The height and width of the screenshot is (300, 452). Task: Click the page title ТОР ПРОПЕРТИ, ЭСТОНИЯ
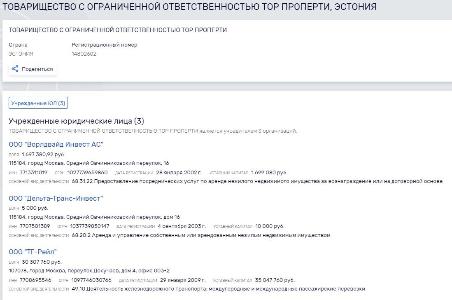[189, 6]
